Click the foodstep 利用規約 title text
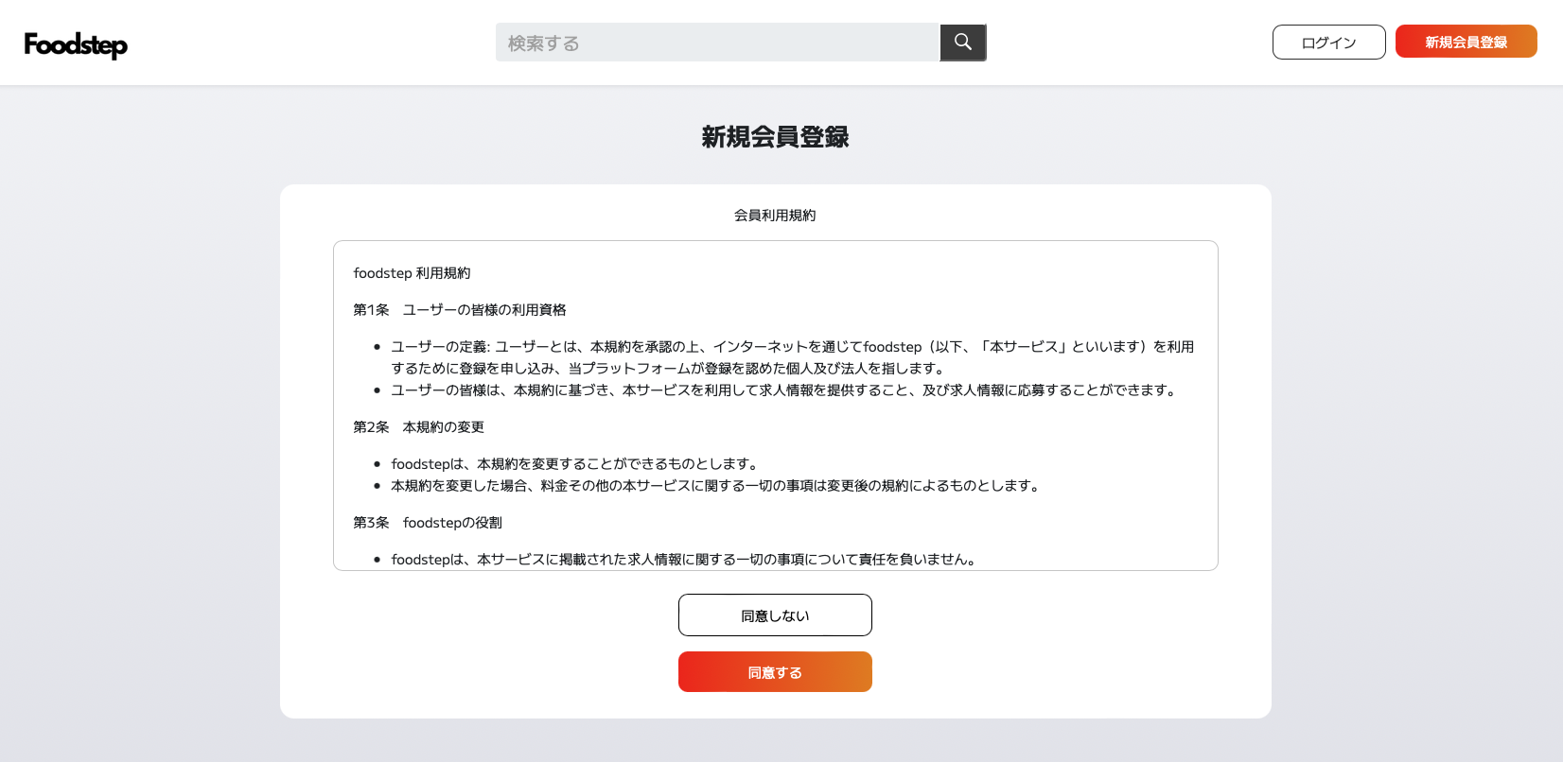 412,273
